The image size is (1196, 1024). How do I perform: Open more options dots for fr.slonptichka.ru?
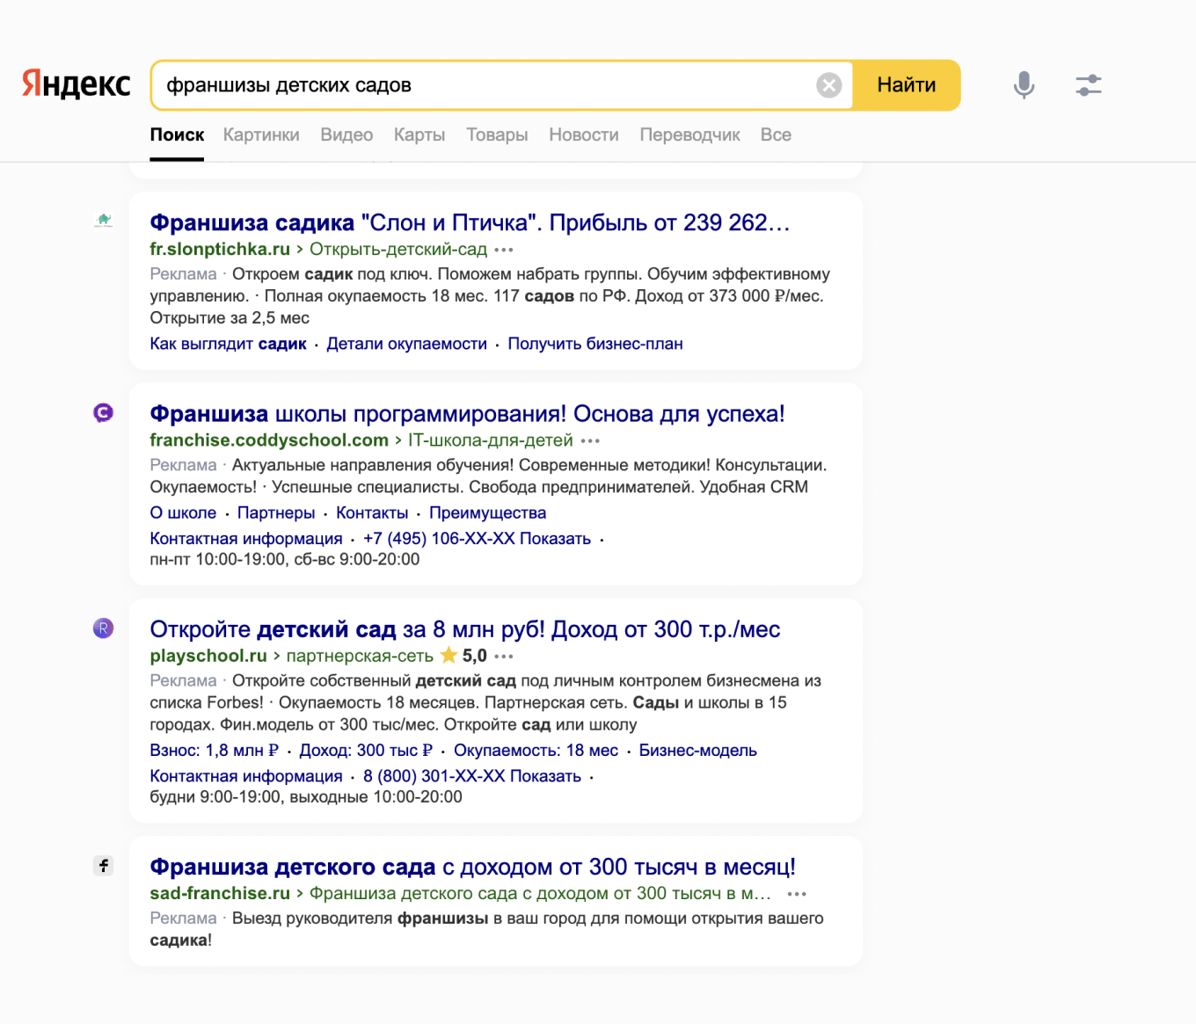(504, 250)
